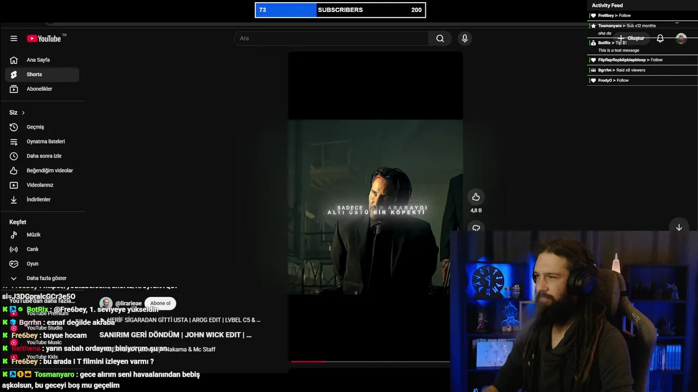The image size is (698, 392).
Task: Click the Oyun gaming icon
Action: [x=14, y=264]
